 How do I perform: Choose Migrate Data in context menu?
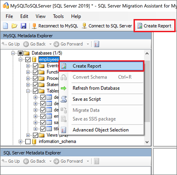pyautogui.click(x=101, y=110)
